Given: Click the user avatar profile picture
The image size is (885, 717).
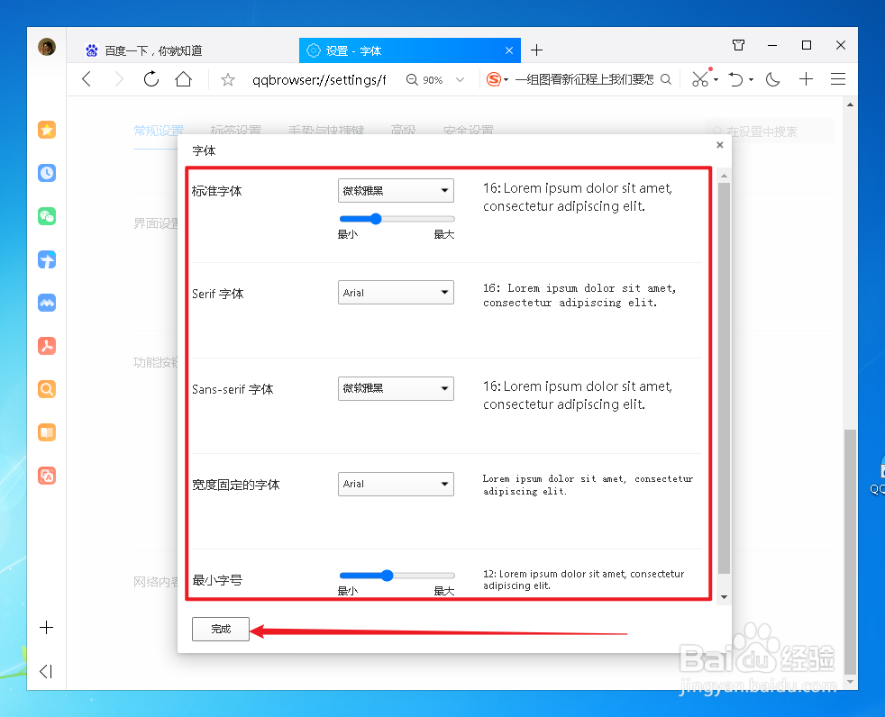Looking at the screenshot, I should pyautogui.click(x=47, y=47).
